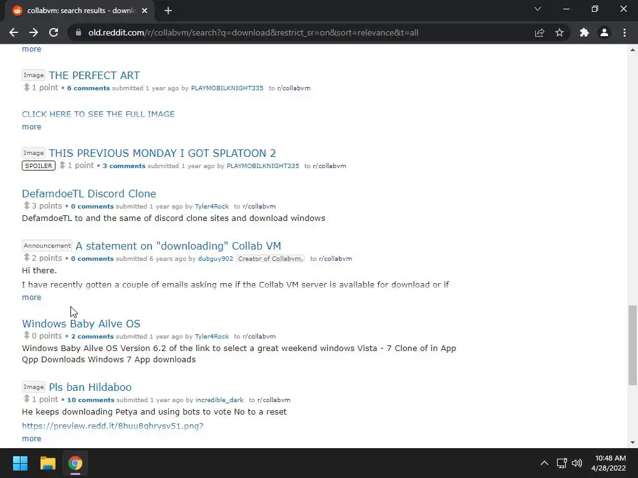Bookmark this page with star icon
Viewport: 638px width, 478px height.
[559, 32]
